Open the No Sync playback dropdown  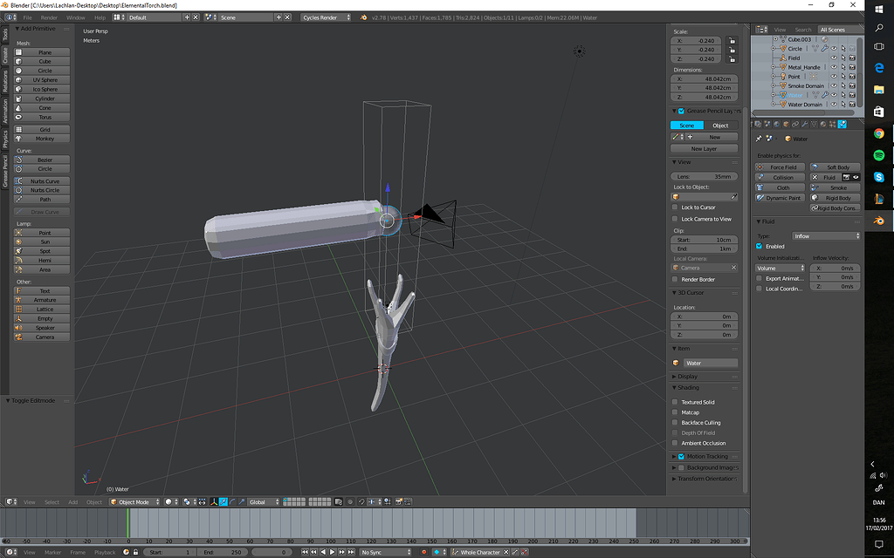(x=385, y=552)
